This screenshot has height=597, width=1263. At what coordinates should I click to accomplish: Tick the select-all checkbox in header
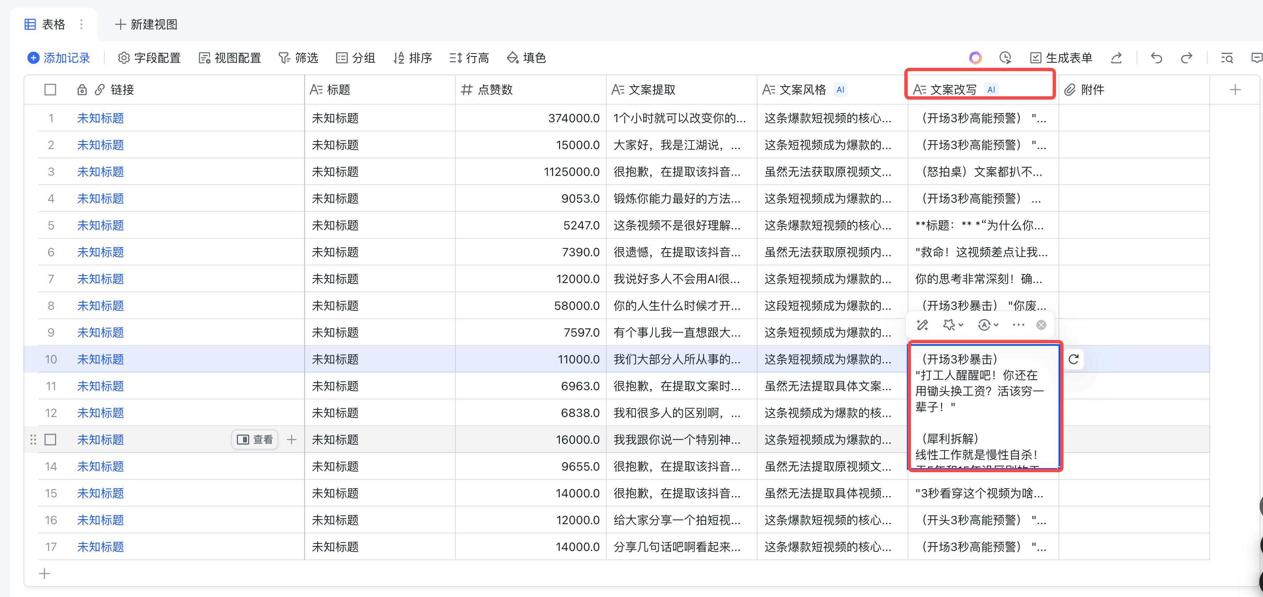50,90
